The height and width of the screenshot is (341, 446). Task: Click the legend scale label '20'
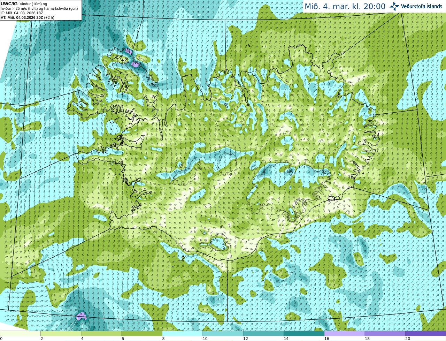pyautogui.click(x=407, y=339)
